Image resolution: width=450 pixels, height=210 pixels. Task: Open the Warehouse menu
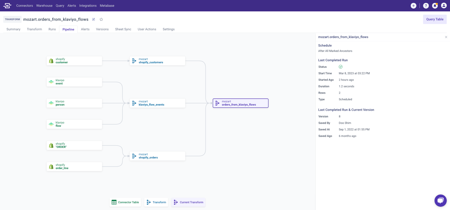pyautogui.click(x=44, y=6)
